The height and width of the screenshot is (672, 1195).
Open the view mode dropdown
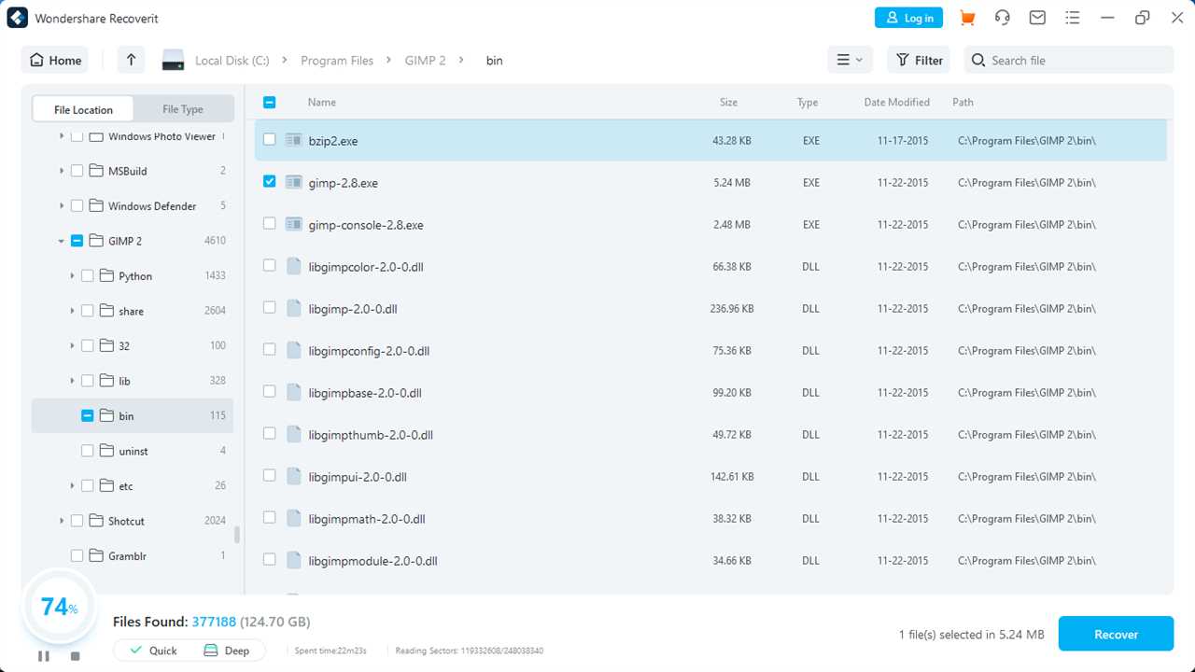[x=850, y=60]
